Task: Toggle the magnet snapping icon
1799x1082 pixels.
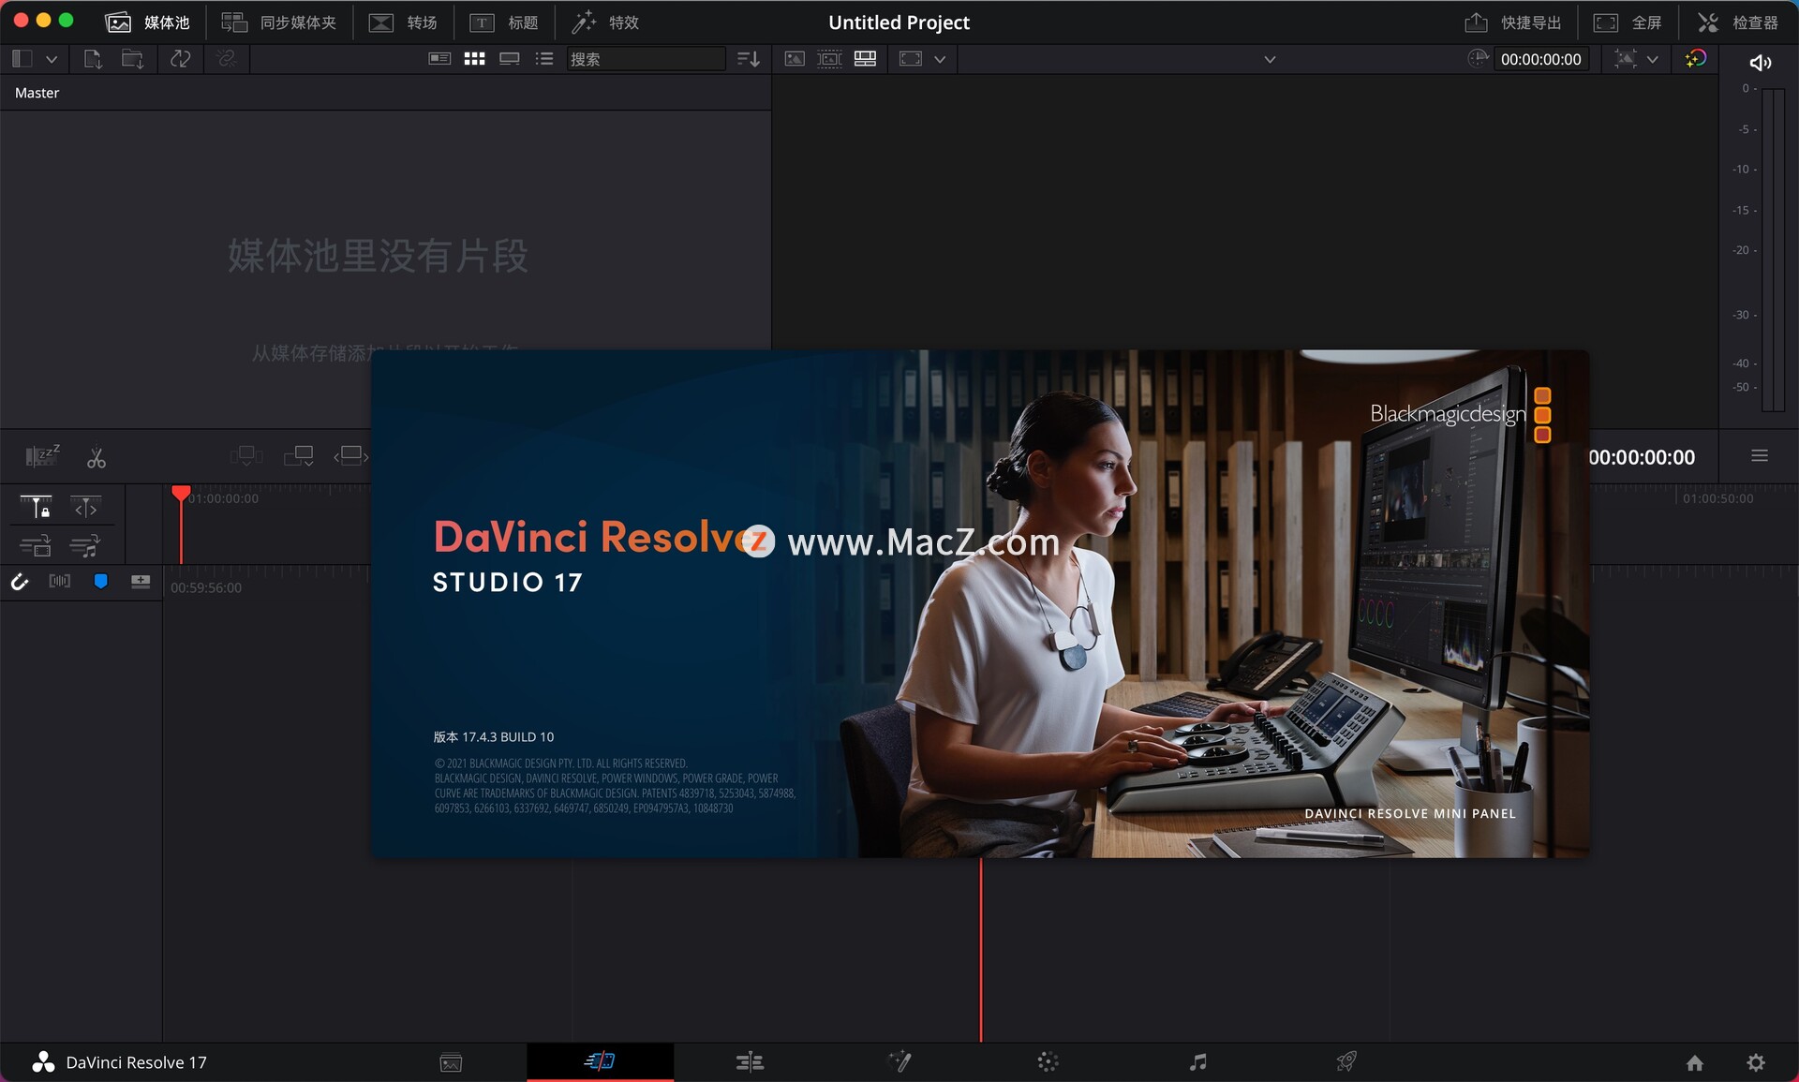Action: (19, 582)
